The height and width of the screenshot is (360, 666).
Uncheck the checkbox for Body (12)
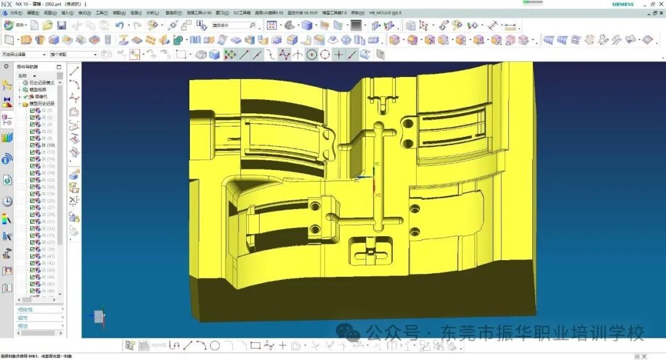point(32,152)
